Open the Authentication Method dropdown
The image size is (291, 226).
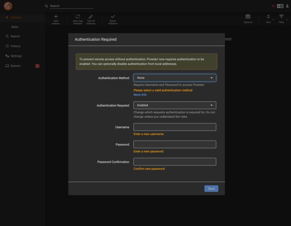[x=175, y=78]
